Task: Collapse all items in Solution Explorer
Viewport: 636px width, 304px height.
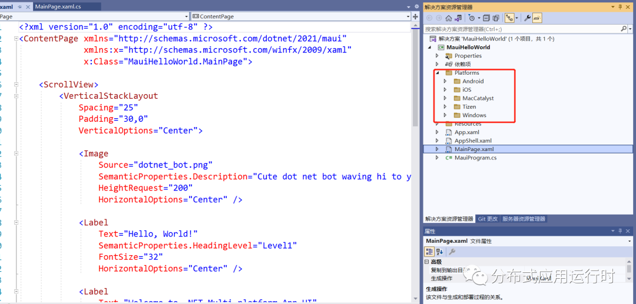Action: coord(486,18)
